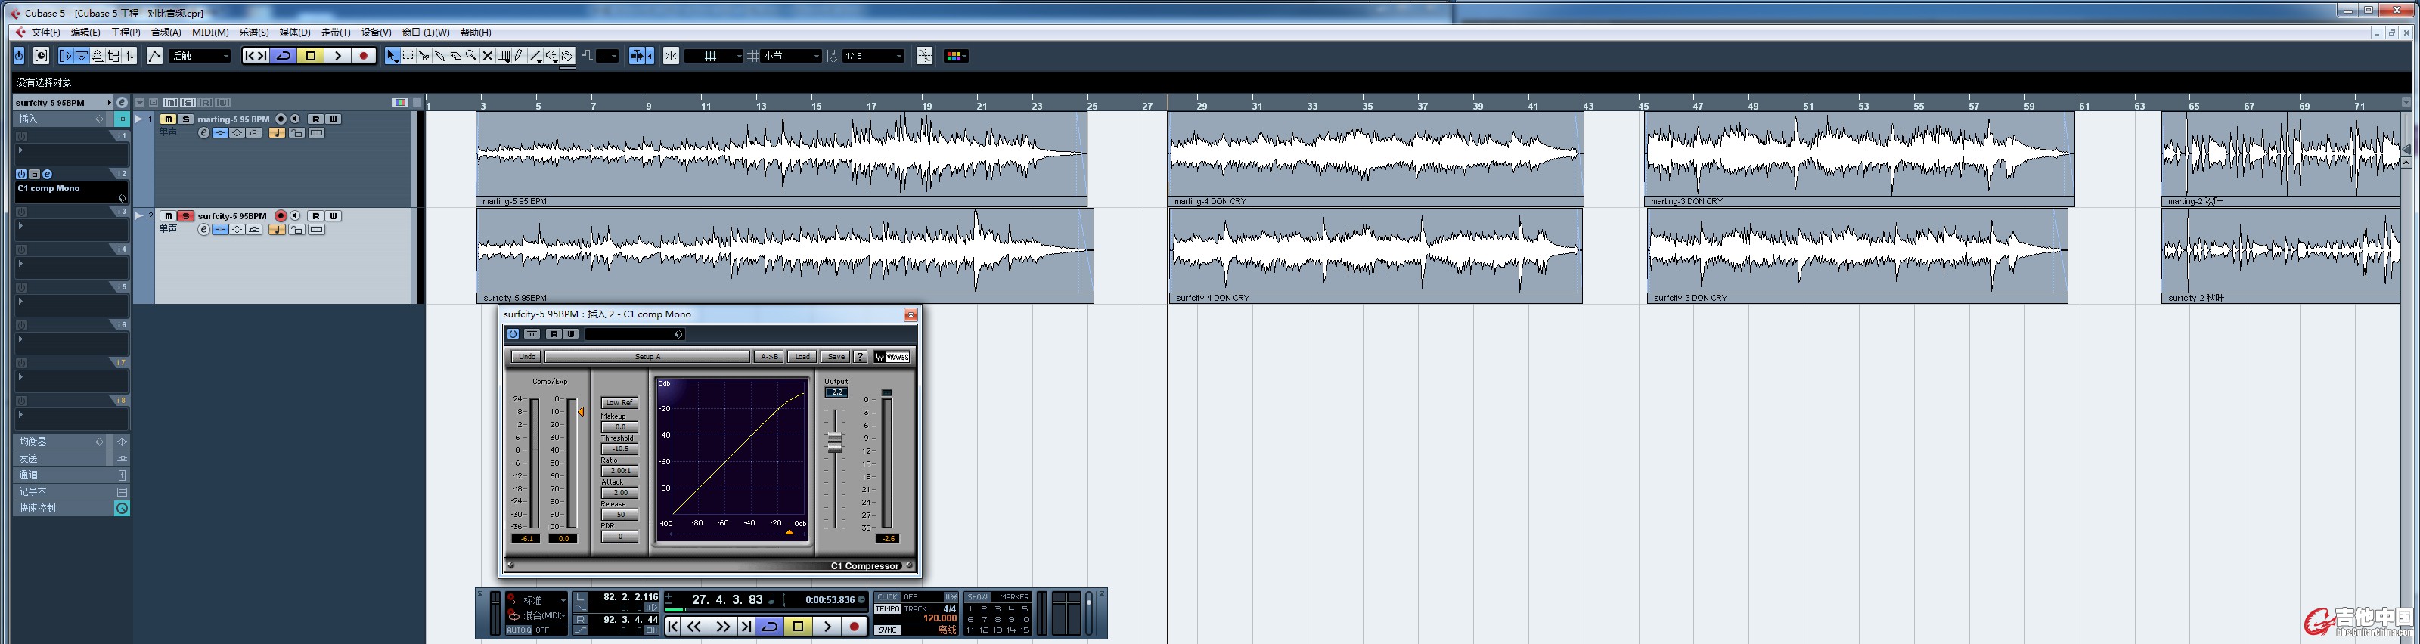
Task: Click Undo in C1 Compressor plugin
Action: (x=527, y=357)
